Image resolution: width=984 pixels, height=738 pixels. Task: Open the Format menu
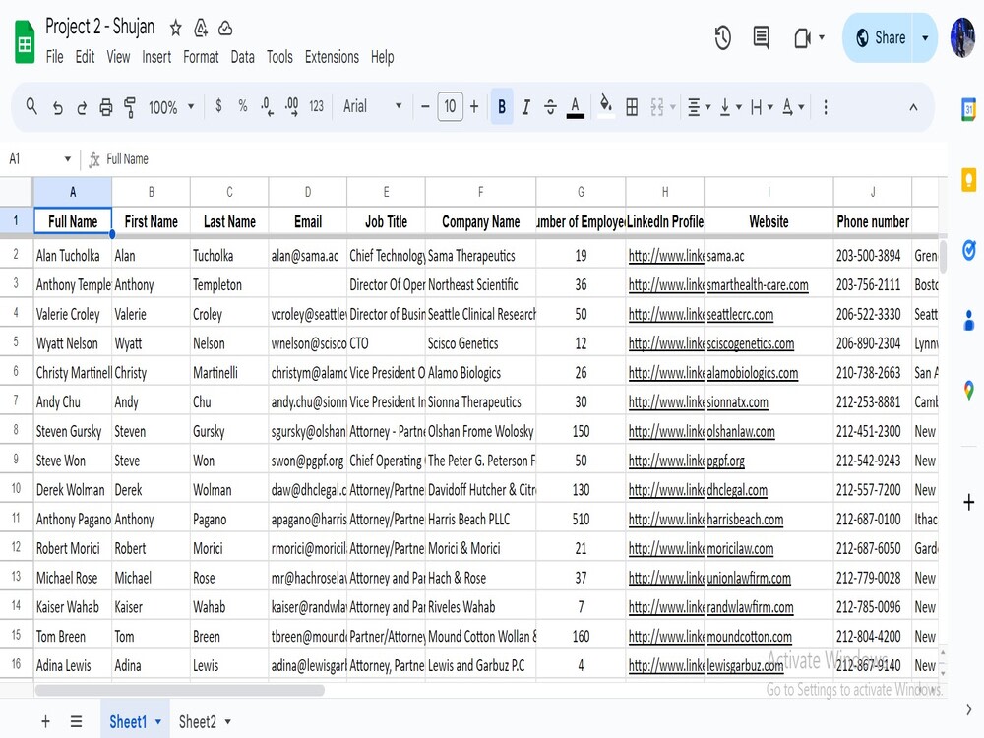(201, 57)
